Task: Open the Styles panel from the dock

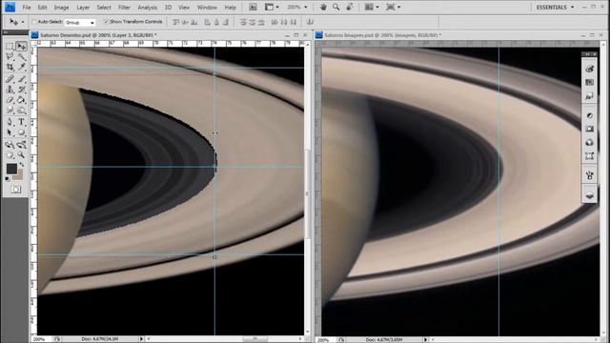Action: (589, 96)
